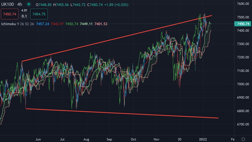This screenshot has width=252, height=142.
Task: Click the Ichimoku settings 9 26 52 26
Action: tap(25, 24)
